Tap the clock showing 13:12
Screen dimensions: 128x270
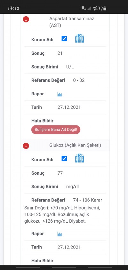pyautogui.click(x=14, y=8)
